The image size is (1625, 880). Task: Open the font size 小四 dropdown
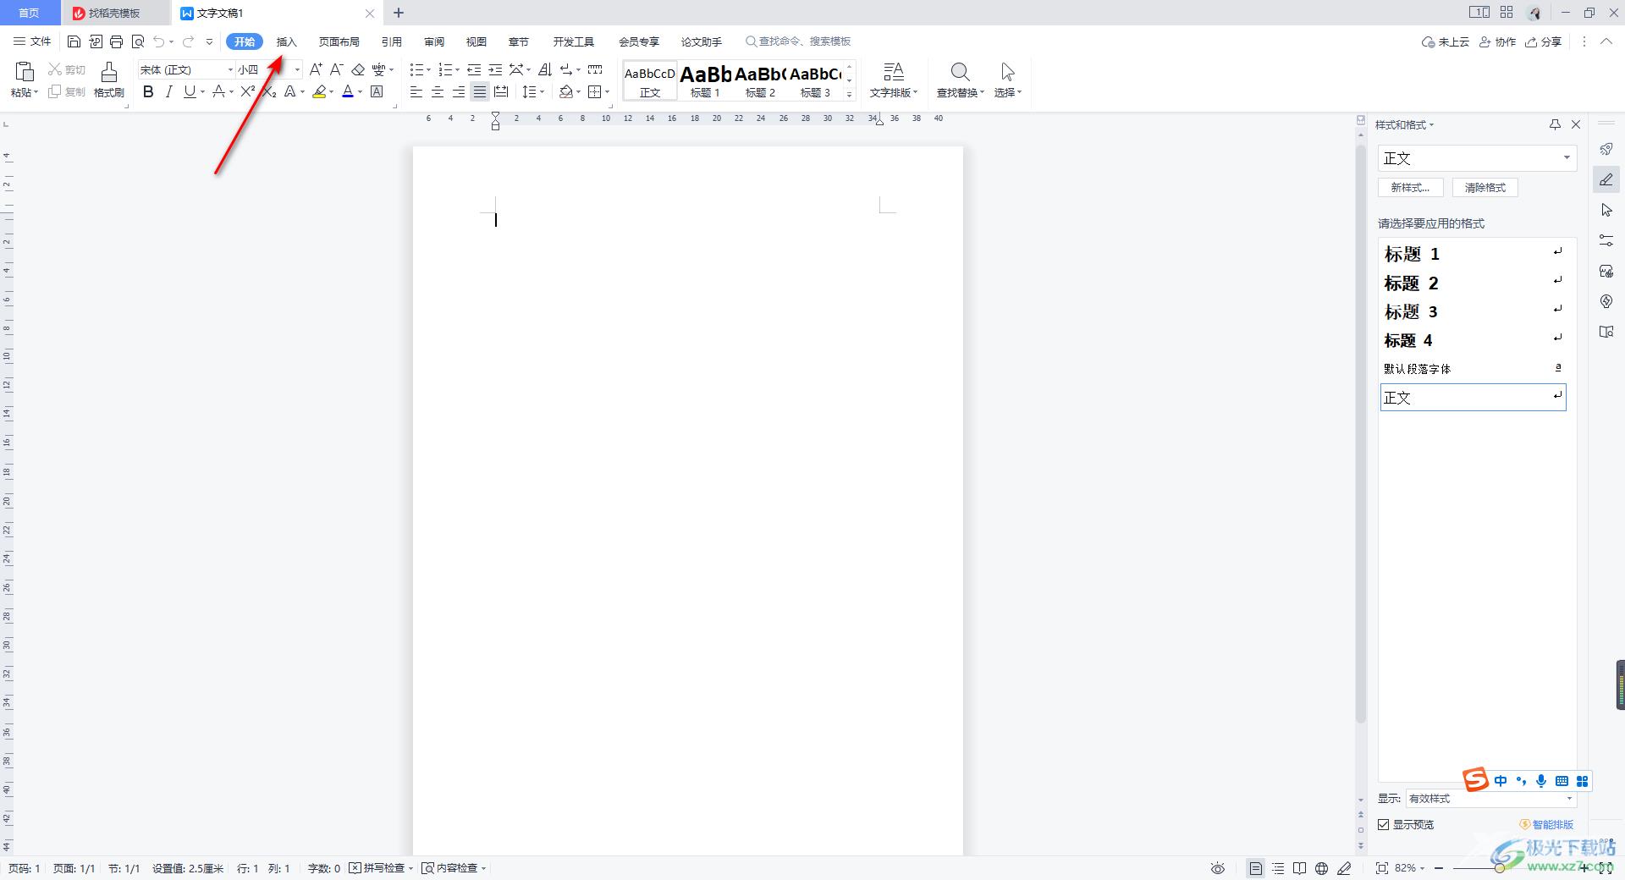coord(297,69)
